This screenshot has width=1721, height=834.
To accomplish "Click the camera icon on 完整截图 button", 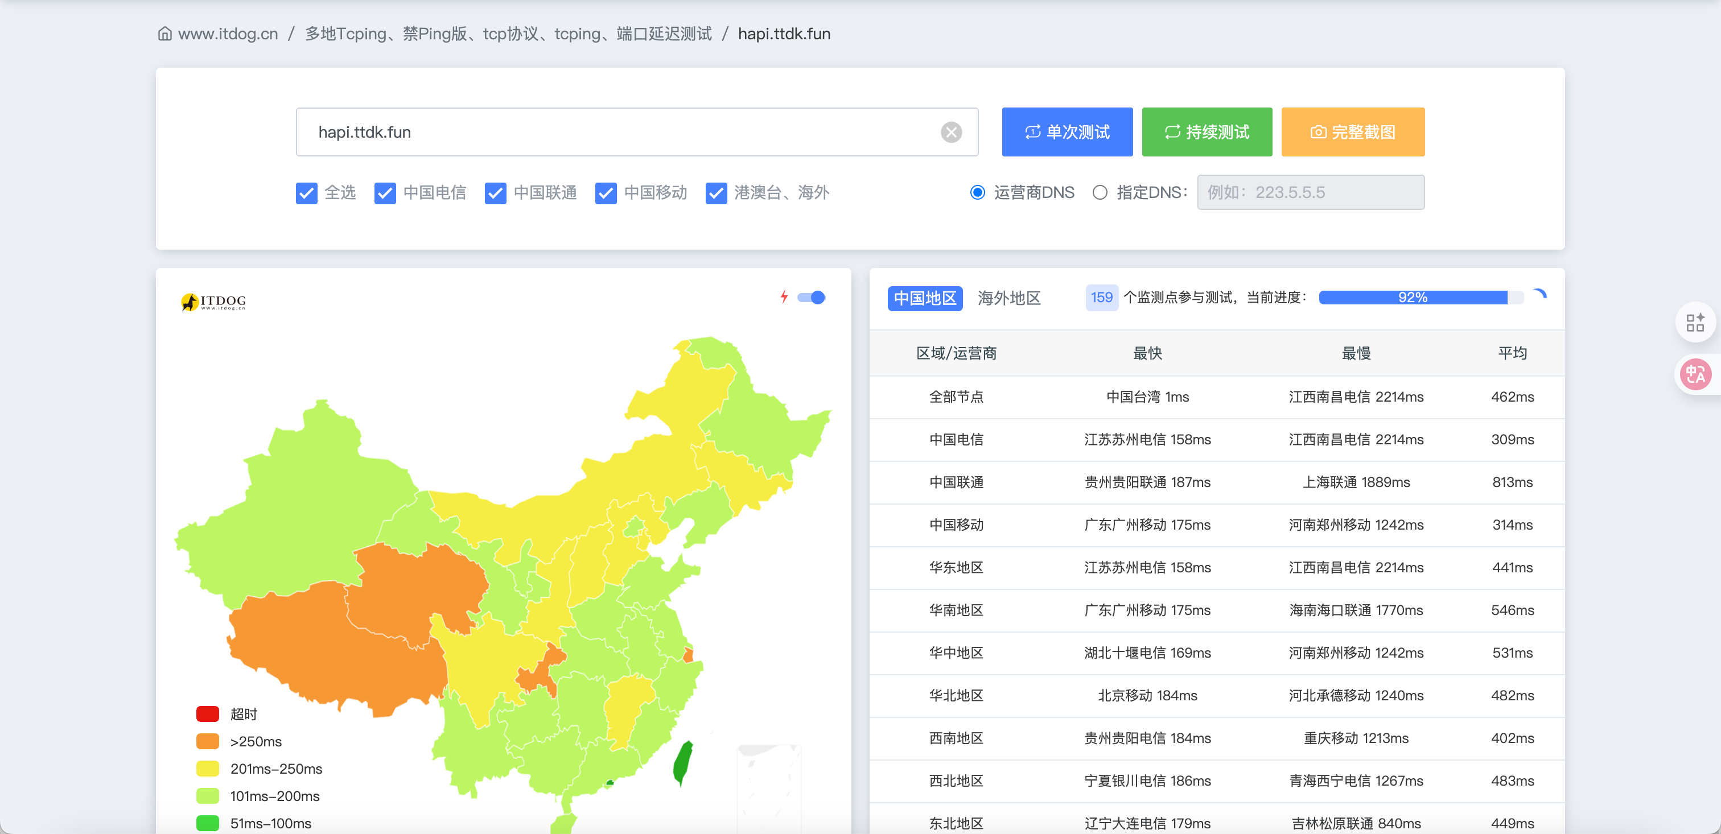I will click(1317, 132).
